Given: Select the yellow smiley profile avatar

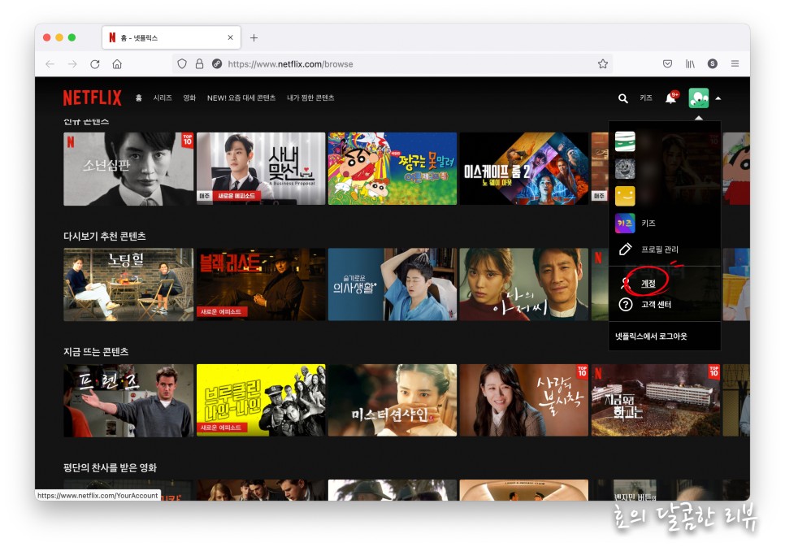Looking at the screenshot, I should 625,196.
